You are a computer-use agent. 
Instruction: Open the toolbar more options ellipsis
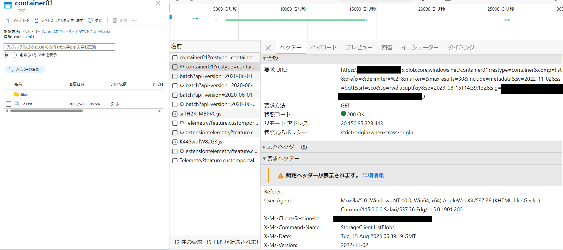pyautogui.click(x=134, y=20)
